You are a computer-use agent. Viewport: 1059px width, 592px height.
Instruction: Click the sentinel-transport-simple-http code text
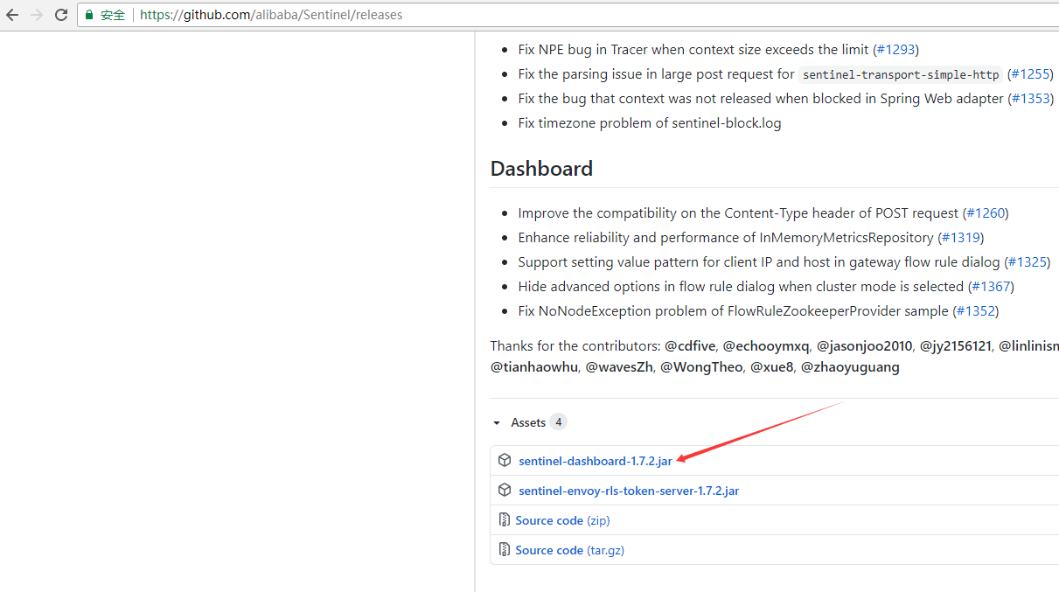[901, 75]
